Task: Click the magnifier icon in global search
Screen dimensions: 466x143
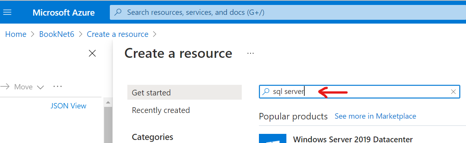Action: (x=119, y=13)
